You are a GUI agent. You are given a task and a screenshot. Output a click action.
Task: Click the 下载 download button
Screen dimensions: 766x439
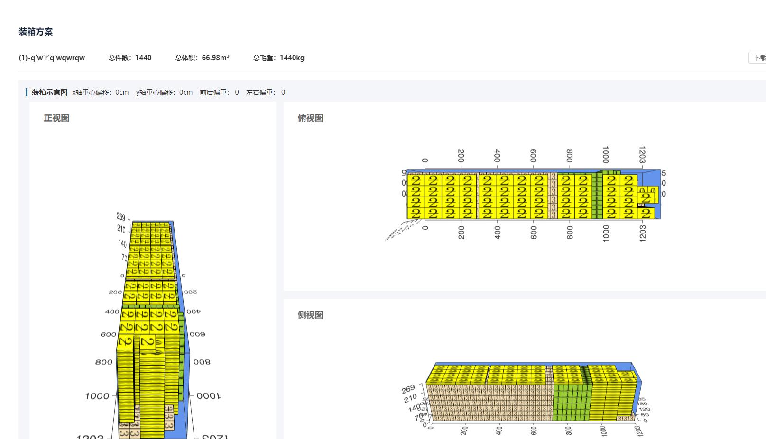759,57
